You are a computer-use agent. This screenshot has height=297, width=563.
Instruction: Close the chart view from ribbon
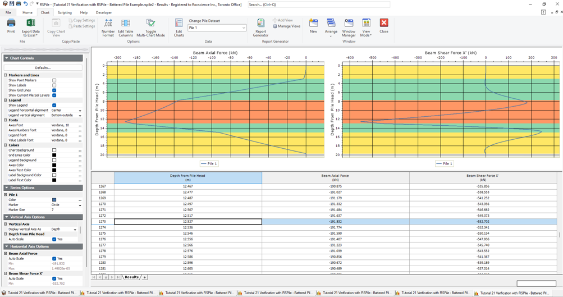[384, 26]
